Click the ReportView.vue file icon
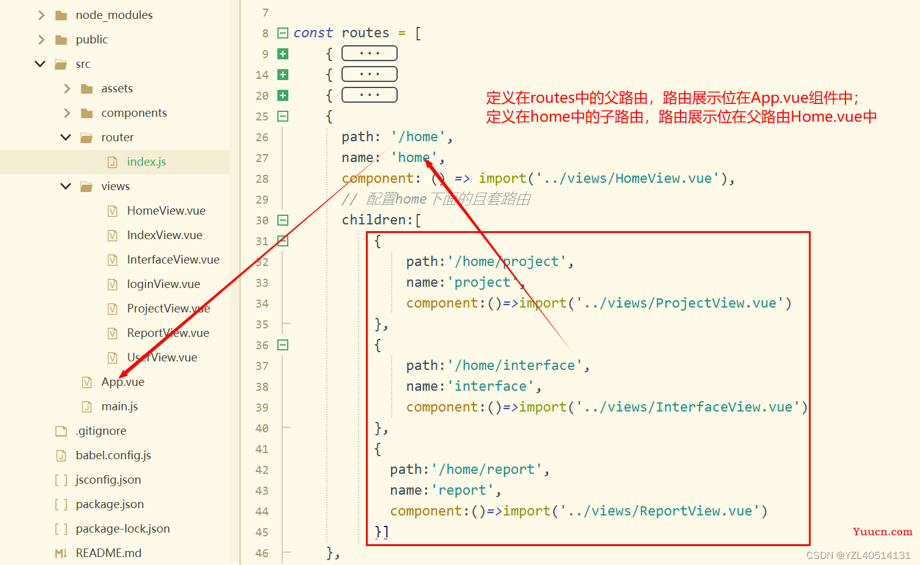 click(112, 333)
